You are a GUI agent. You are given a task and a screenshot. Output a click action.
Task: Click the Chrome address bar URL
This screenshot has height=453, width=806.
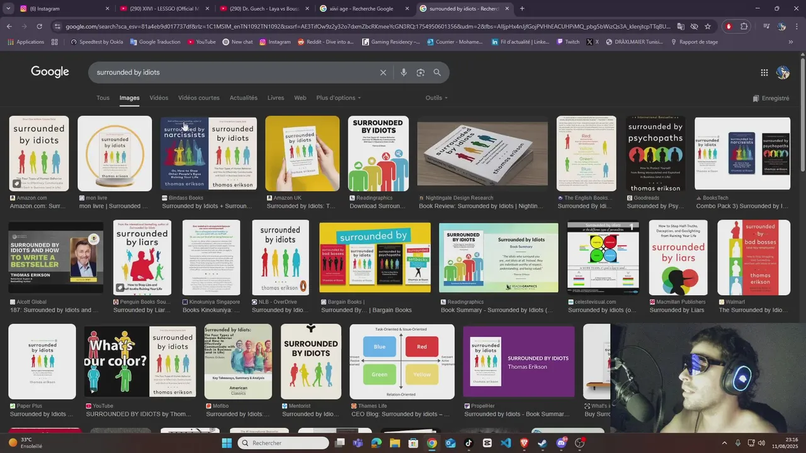point(368,26)
